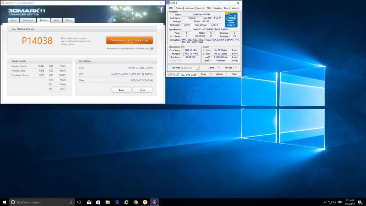Image resolution: width=366 pixels, height=206 pixels.
Task: Click the Close button in CPU-Z
Action: coord(234,74)
